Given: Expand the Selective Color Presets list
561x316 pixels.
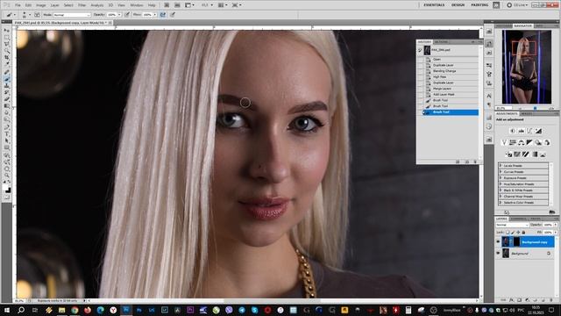Looking at the screenshot, I should click(501, 203).
